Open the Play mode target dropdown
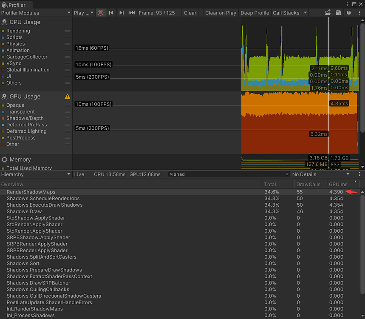This screenshot has width=365, height=319. pyautogui.click(x=84, y=13)
